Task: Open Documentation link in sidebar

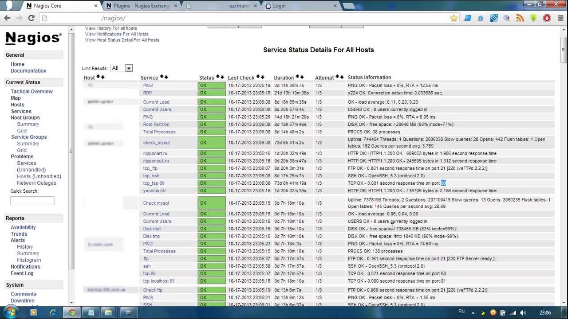Action: tap(28, 71)
